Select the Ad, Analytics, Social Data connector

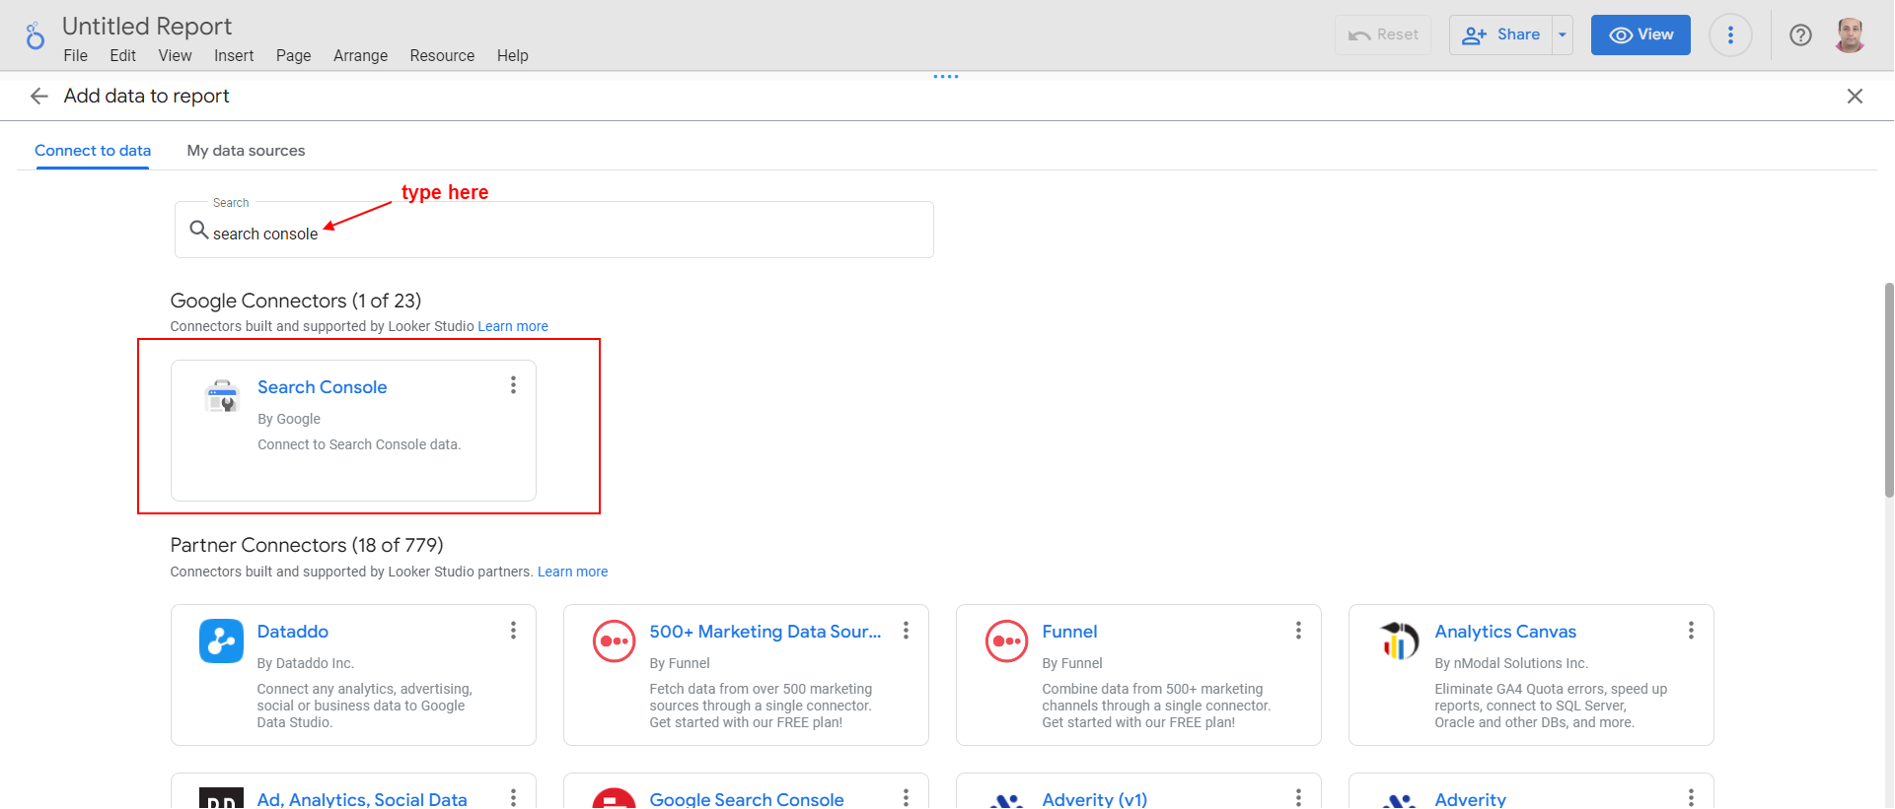(362, 799)
